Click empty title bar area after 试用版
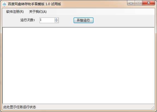This screenshot has height=112, width=157. (93, 4)
